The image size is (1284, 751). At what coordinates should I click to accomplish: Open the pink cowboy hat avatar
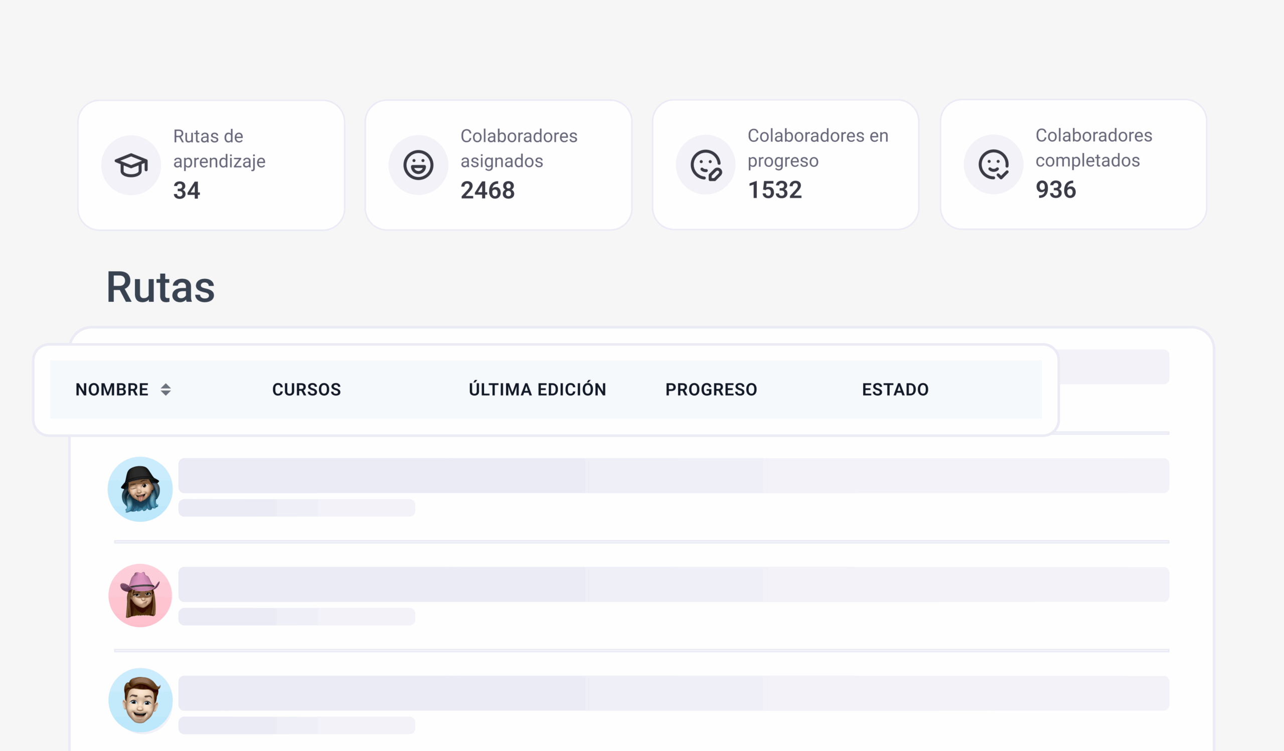tap(140, 595)
